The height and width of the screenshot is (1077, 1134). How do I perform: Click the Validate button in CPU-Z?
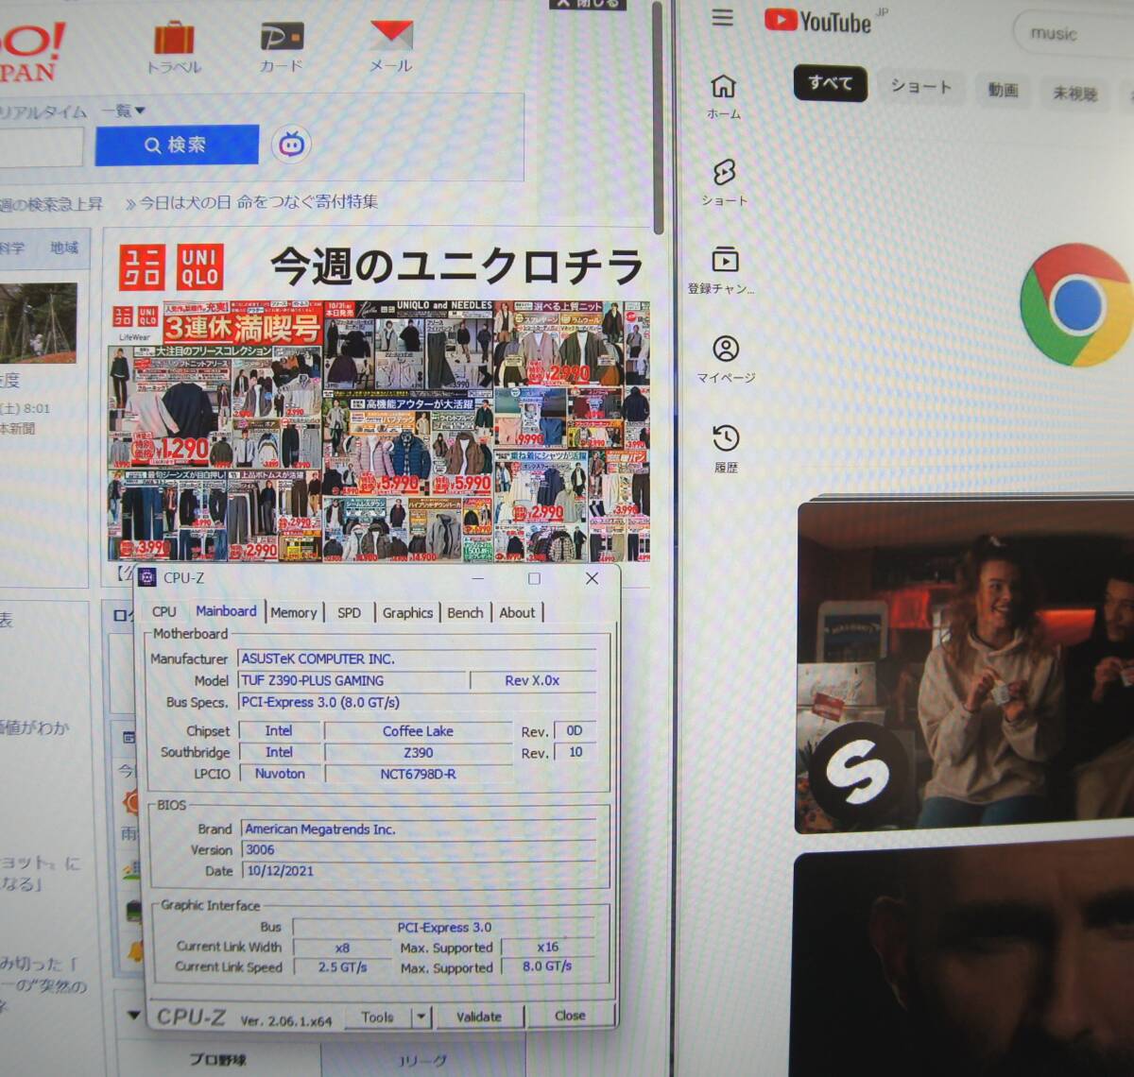click(478, 1017)
